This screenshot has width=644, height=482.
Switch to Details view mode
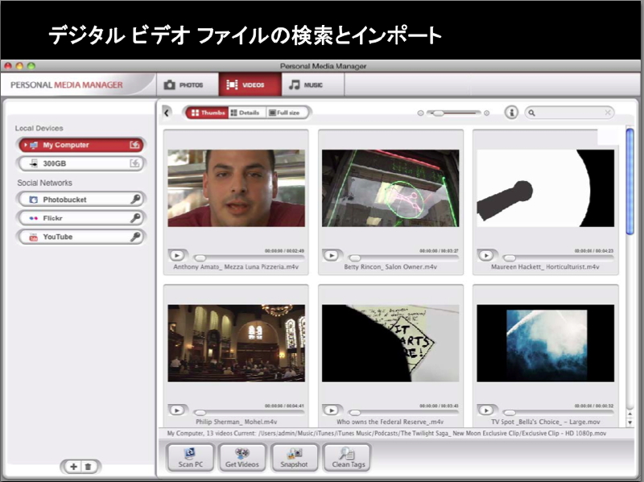point(246,113)
